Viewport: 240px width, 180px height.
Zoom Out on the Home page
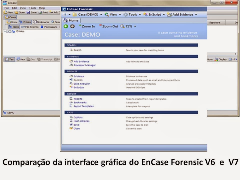pyautogui.click(x=109, y=26)
